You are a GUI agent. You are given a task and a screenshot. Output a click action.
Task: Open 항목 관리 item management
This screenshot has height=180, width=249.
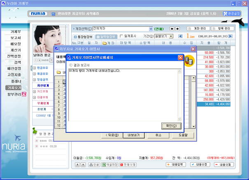click(223, 29)
